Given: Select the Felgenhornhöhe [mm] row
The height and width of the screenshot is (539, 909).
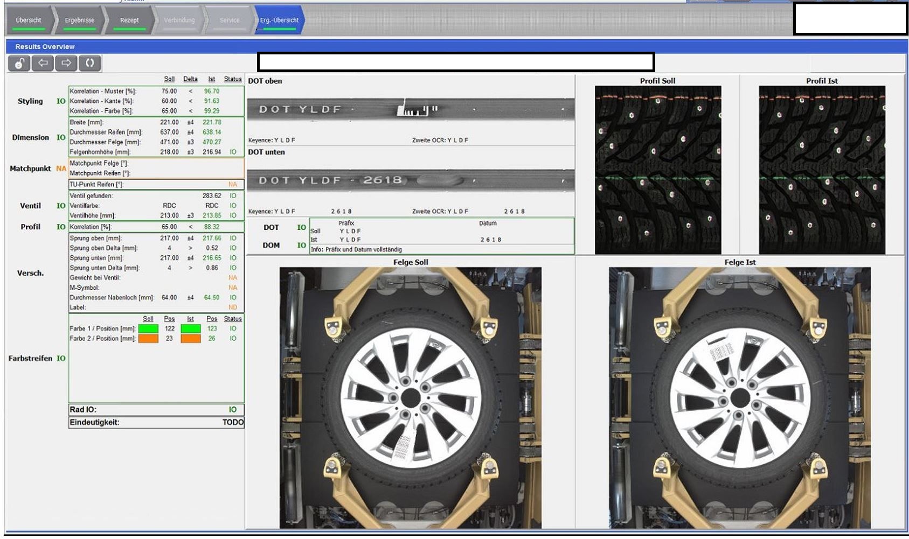Looking at the screenshot, I should (156, 152).
